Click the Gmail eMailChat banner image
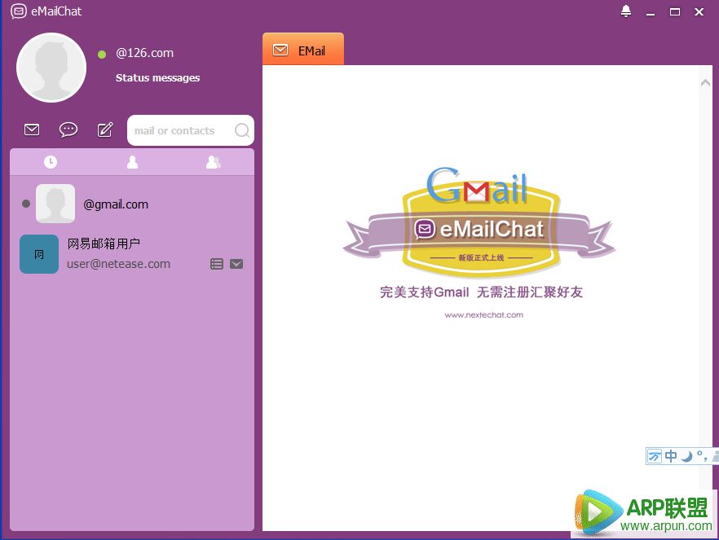 [x=479, y=222]
